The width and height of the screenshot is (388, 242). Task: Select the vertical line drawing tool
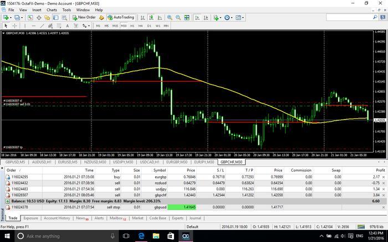click(25, 25)
